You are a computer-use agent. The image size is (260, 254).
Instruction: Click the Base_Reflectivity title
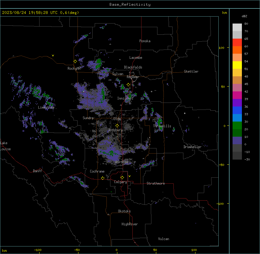[x=130, y=5]
